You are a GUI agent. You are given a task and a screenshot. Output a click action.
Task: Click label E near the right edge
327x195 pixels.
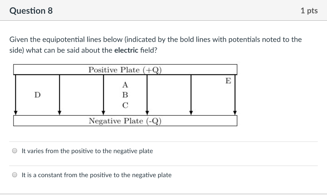[228, 81]
